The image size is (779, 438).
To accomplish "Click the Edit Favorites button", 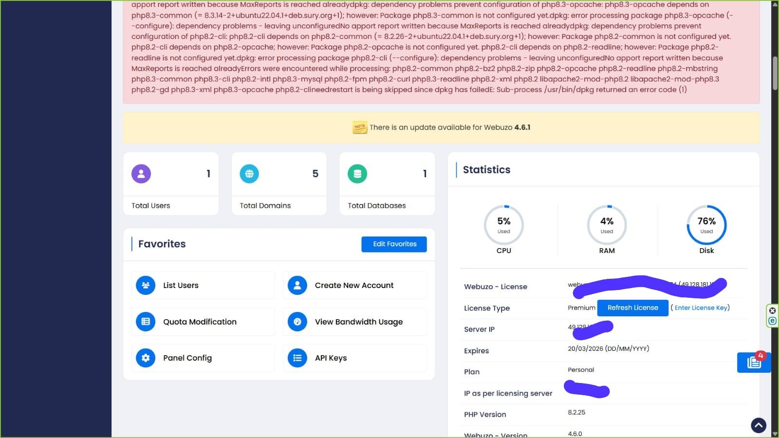I will click(x=394, y=244).
